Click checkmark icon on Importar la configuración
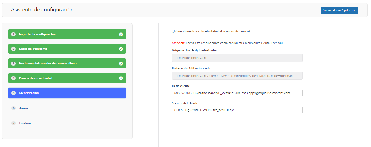This screenshot has width=371, height=147. tap(121, 34)
